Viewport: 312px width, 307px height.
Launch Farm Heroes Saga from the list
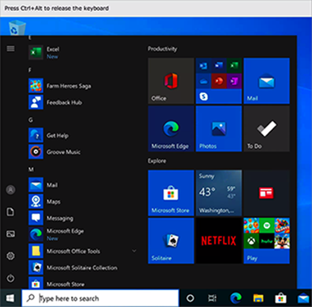tap(83, 86)
